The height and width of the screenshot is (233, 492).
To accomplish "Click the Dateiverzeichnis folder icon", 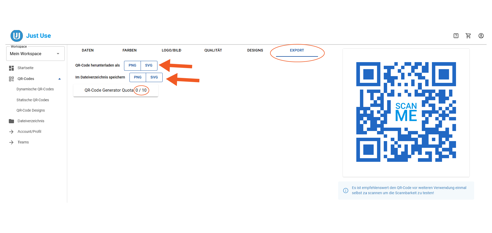I will [11, 121].
